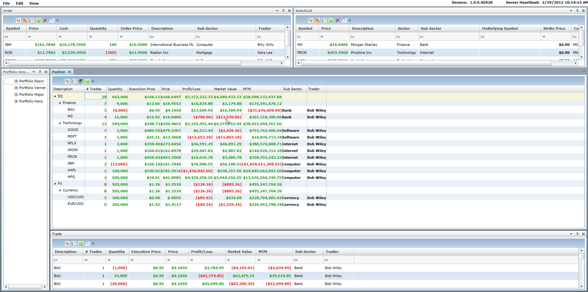The image size is (588, 292).
Task: Open Position toolbar overflow dropdown arrow
Action: (93, 81)
